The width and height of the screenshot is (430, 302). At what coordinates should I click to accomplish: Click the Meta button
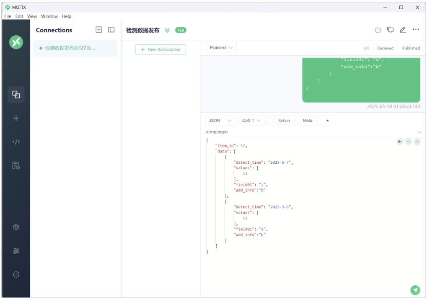pos(307,121)
